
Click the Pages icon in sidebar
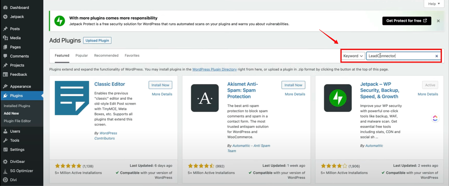pos(5,47)
